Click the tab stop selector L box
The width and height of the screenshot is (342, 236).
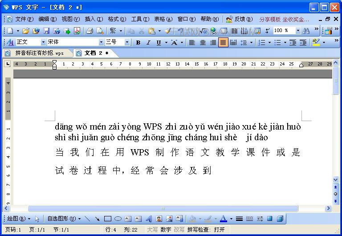coord(8,64)
